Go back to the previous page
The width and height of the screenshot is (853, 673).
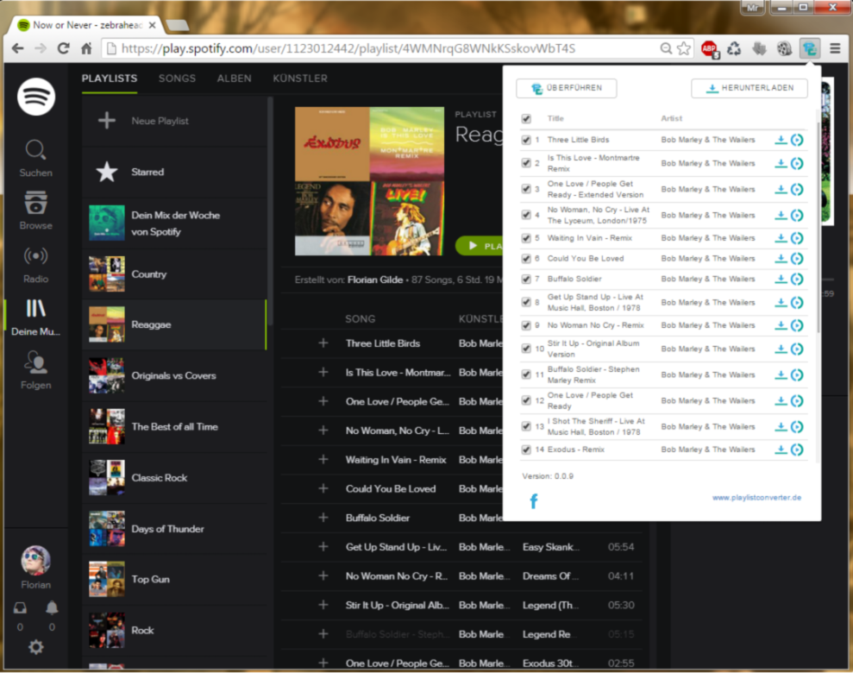tap(18, 48)
